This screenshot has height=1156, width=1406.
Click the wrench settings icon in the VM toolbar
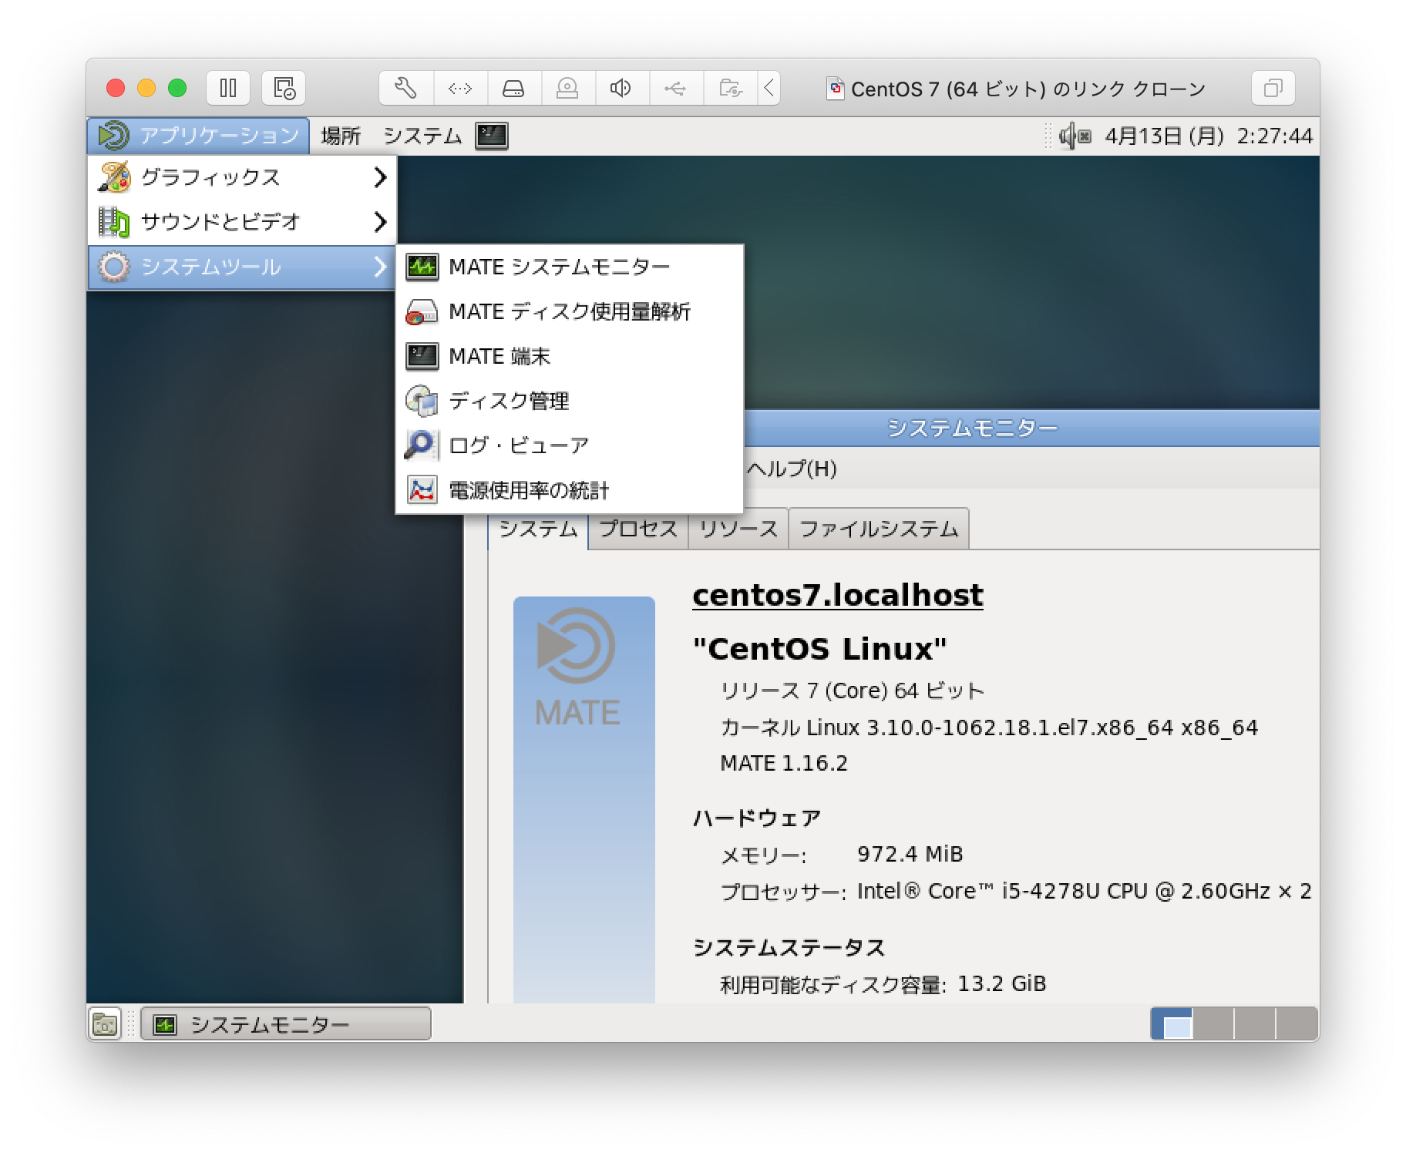(x=406, y=87)
